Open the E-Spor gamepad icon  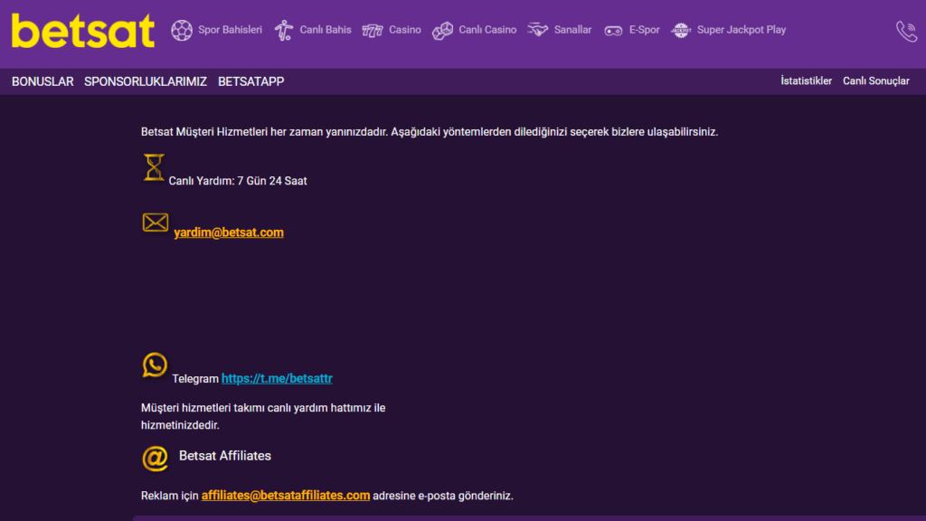pyautogui.click(x=613, y=31)
